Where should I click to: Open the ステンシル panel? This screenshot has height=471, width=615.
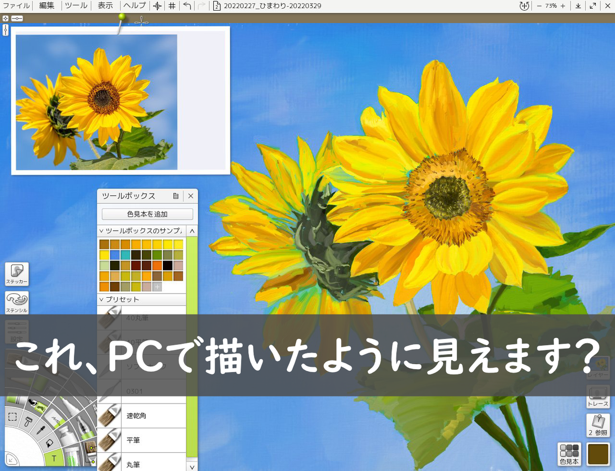pyautogui.click(x=17, y=303)
